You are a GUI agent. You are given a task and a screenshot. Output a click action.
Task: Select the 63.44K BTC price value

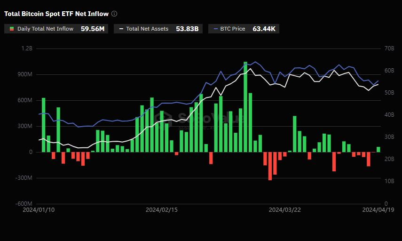[265, 29]
